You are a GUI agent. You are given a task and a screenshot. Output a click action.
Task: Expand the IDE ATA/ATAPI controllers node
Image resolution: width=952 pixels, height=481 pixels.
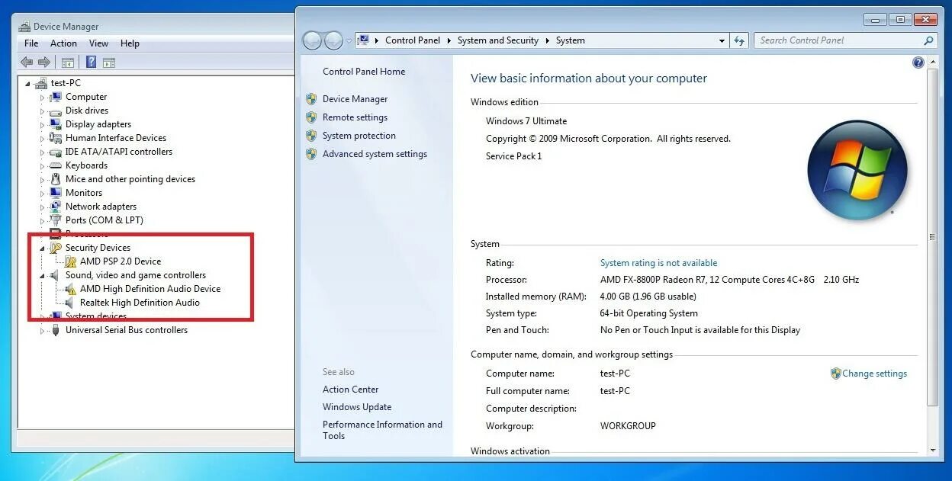[x=43, y=152]
